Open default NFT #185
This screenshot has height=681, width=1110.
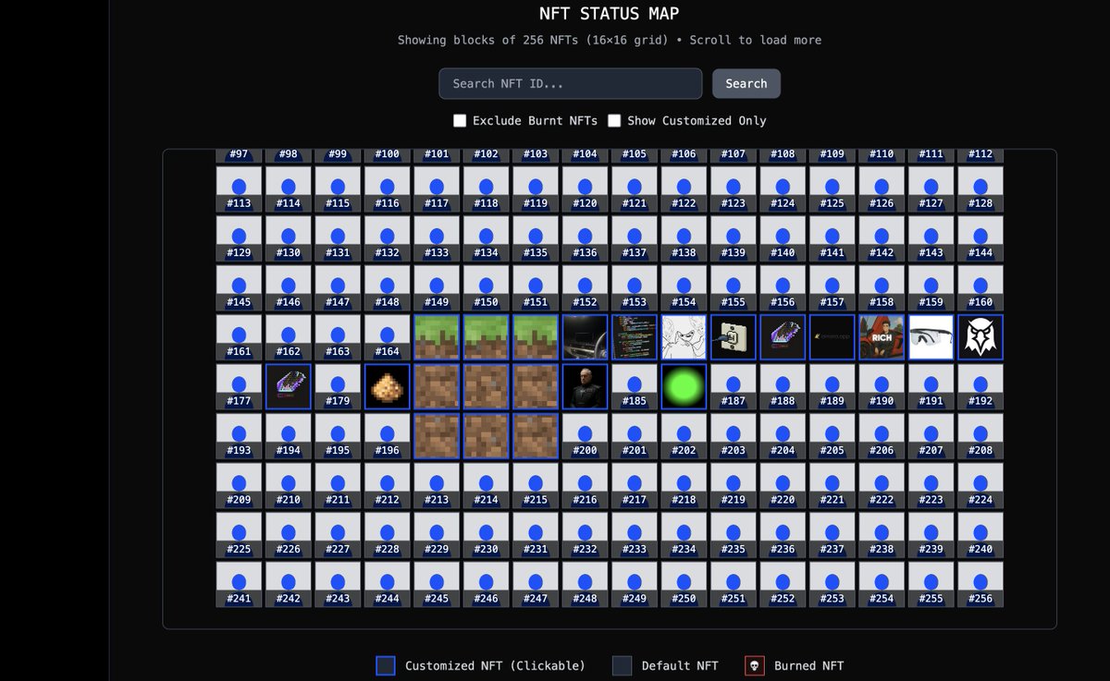point(635,386)
